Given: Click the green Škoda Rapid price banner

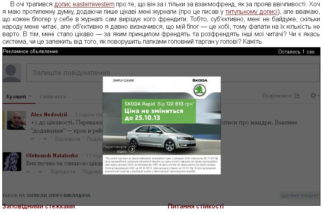Looking at the screenshot, I should pyautogui.click(x=159, y=111).
